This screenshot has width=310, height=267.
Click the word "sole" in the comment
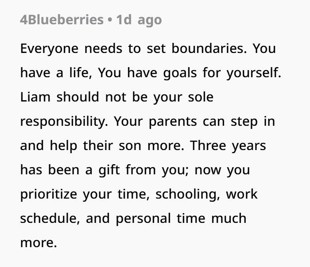tap(200, 97)
